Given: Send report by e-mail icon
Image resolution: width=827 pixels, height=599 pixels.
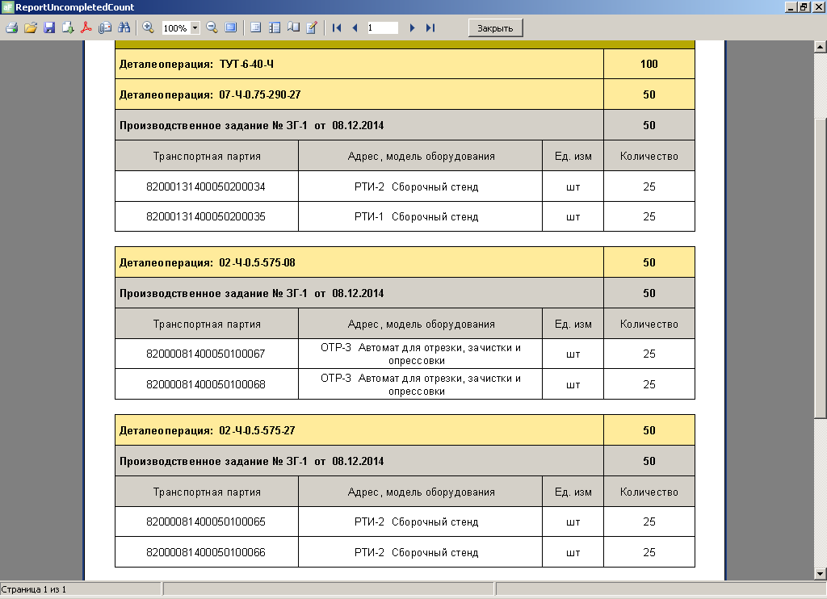Looking at the screenshot, I should (x=105, y=28).
